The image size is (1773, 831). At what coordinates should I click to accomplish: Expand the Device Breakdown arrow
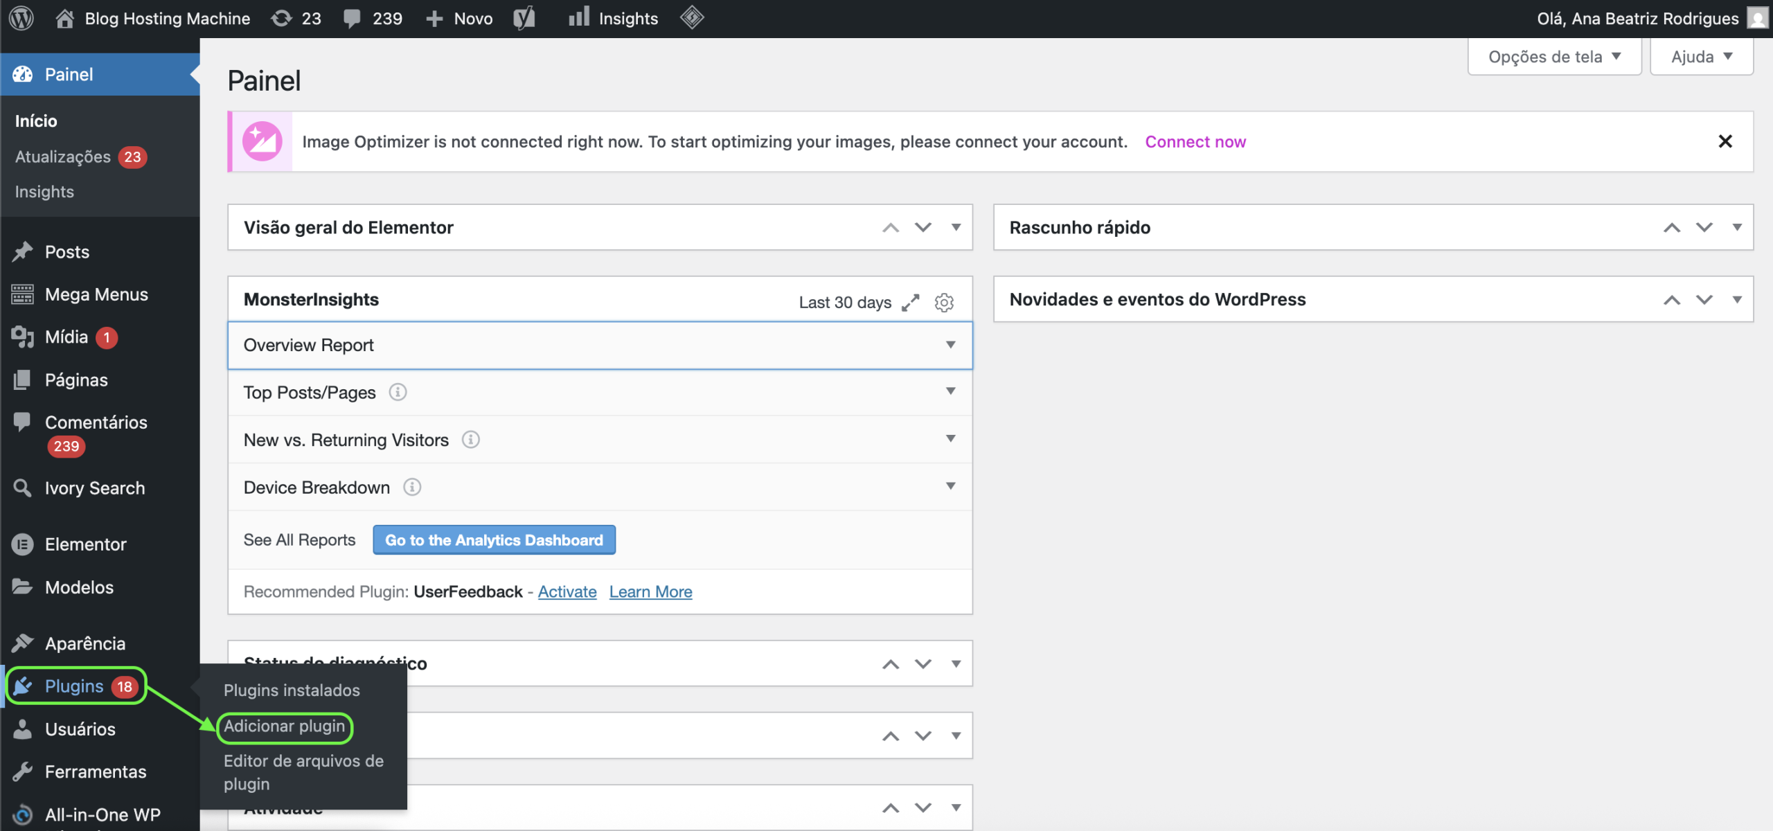point(951,487)
